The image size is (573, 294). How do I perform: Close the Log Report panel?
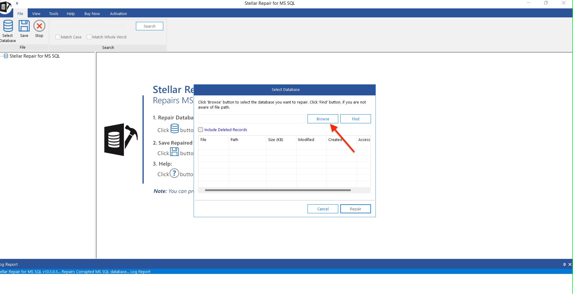click(570, 264)
